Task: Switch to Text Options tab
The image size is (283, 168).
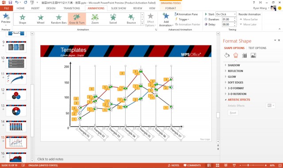Action: [x=257, y=48]
